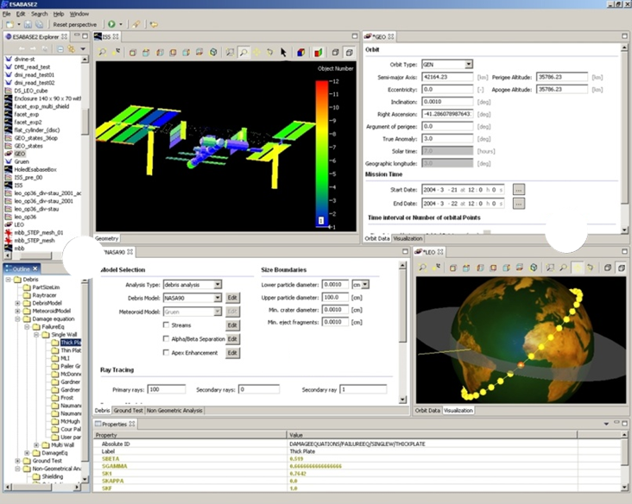
Task: Click the Save icon in main toolbar
Action: [x=28, y=24]
